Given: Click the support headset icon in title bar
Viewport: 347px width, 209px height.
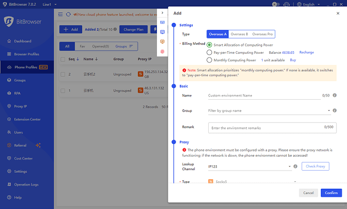Looking at the screenshot, I should (x=287, y=4).
